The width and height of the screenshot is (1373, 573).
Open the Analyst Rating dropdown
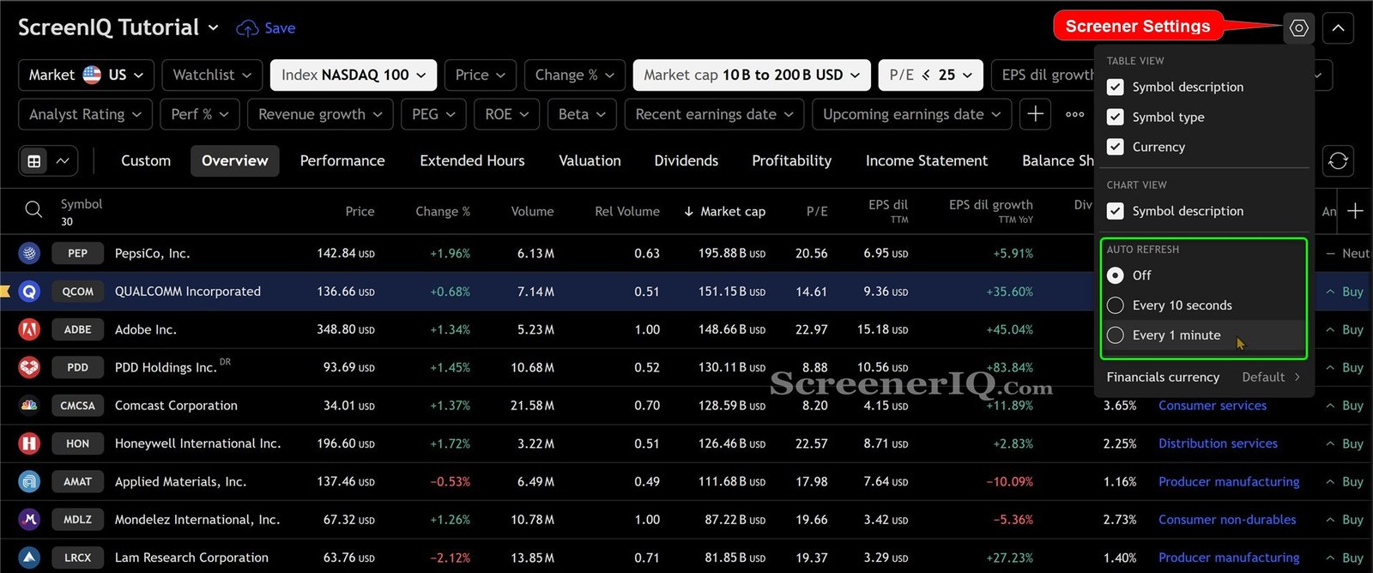[85, 114]
